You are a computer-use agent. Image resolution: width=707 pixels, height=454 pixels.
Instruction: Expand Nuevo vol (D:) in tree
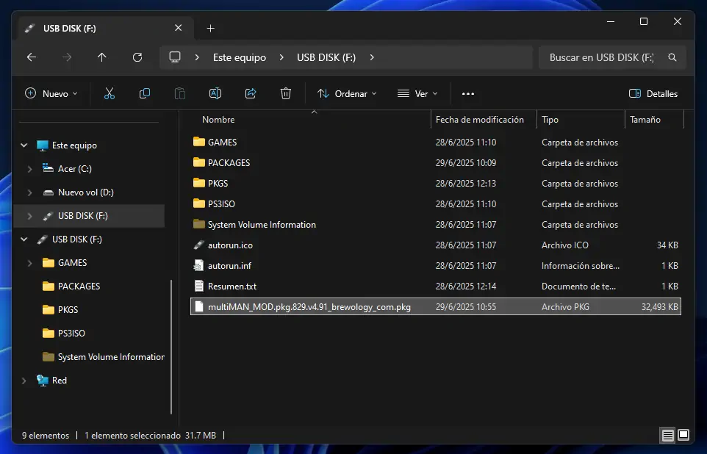29,192
